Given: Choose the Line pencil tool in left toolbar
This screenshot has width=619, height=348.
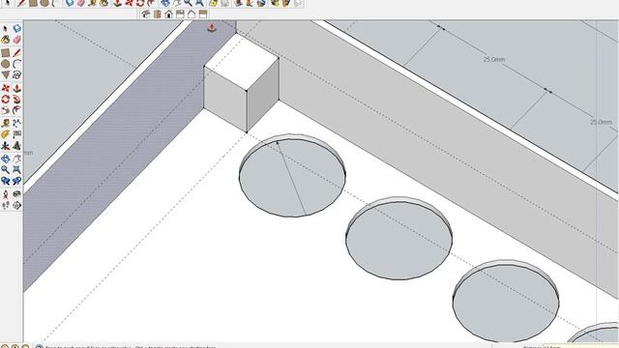Looking at the screenshot, I should coord(16,53).
